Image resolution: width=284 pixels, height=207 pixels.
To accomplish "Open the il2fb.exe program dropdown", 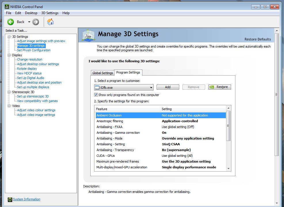I will click(151, 87).
